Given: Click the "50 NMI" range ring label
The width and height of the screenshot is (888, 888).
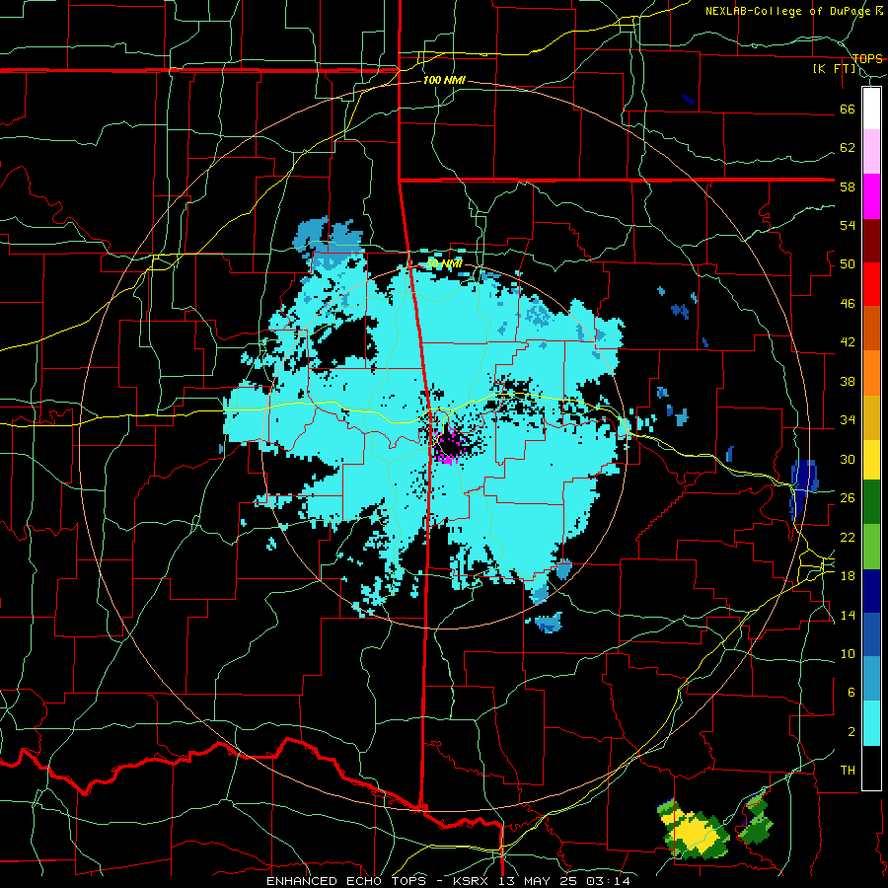Looking at the screenshot, I should 444,263.
